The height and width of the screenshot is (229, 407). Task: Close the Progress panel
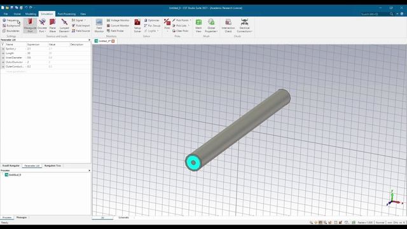click(x=89, y=170)
